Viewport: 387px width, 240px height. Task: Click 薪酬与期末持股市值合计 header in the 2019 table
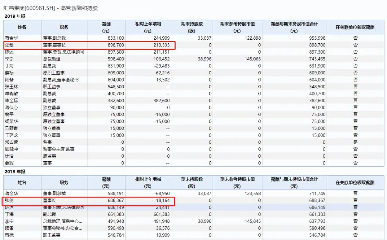[294, 27]
